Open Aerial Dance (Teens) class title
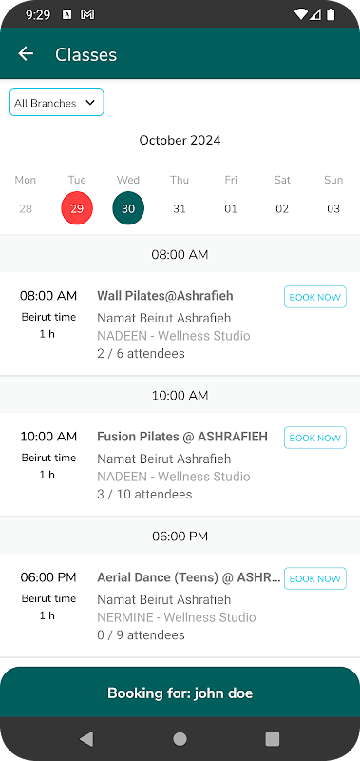This screenshot has width=360, height=761. [x=189, y=577]
